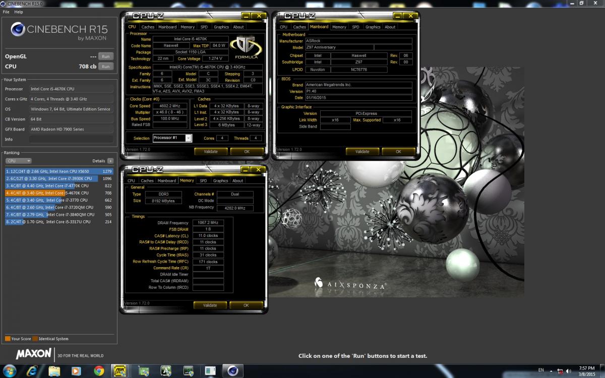Open the File menu in Cinebench
Screen dimensions: 605x378
[x=6, y=12]
